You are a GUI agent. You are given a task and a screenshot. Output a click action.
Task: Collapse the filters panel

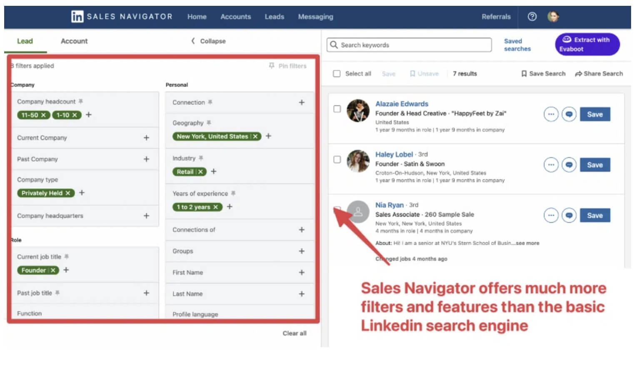pos(209,41)
